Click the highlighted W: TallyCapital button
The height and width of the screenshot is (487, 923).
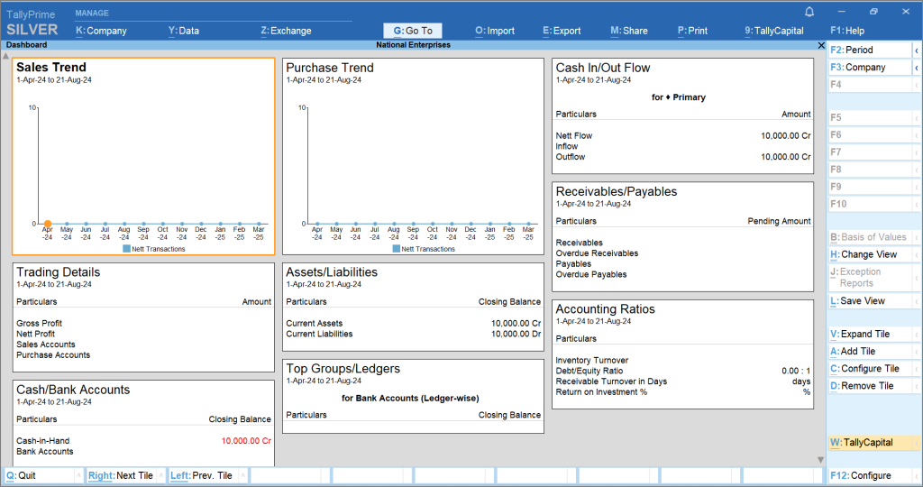869,443
